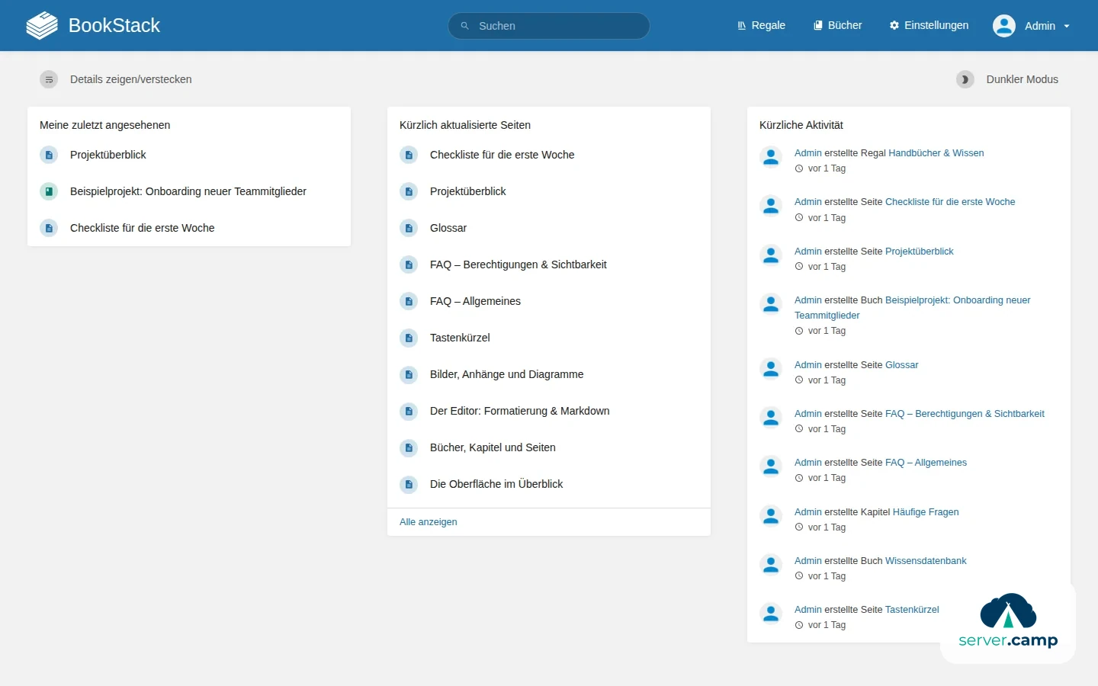Click the details show/hide icon
The width and height of the screenshot is (1098, 686).
pos(49,79)
